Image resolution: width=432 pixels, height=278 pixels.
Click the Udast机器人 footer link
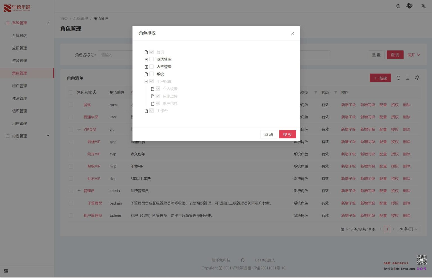tap(265, 260)
